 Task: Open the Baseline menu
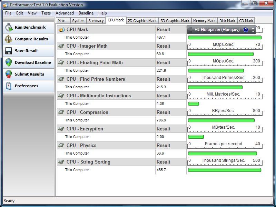(86, 13)
